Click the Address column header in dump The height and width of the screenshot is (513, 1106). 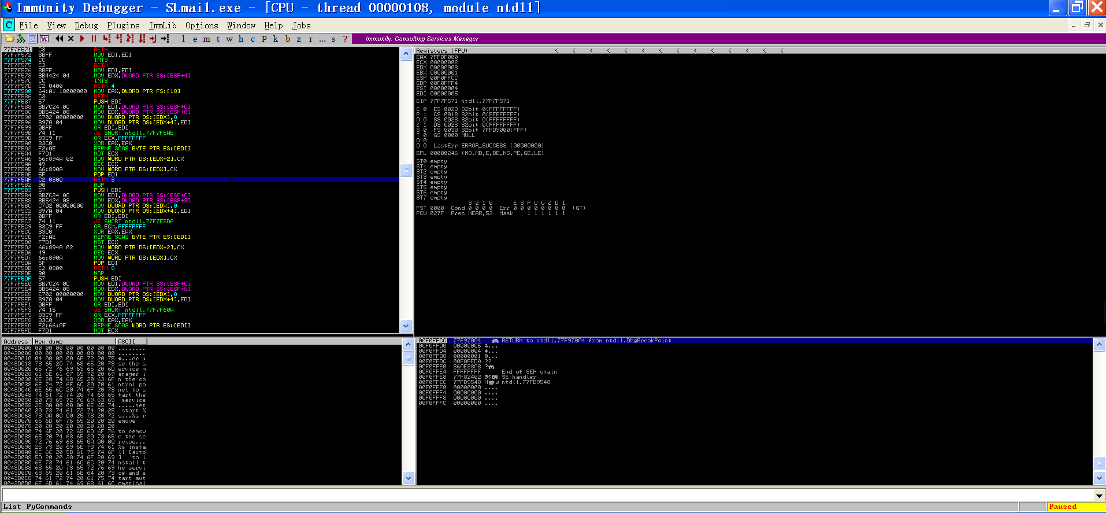click(x=17, y=341)
